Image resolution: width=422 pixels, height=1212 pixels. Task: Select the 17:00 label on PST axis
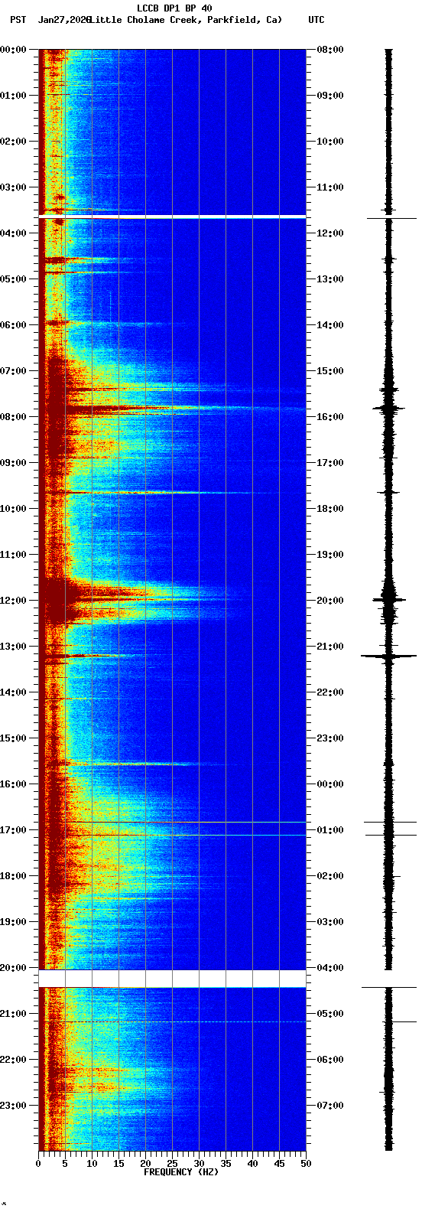12,830
